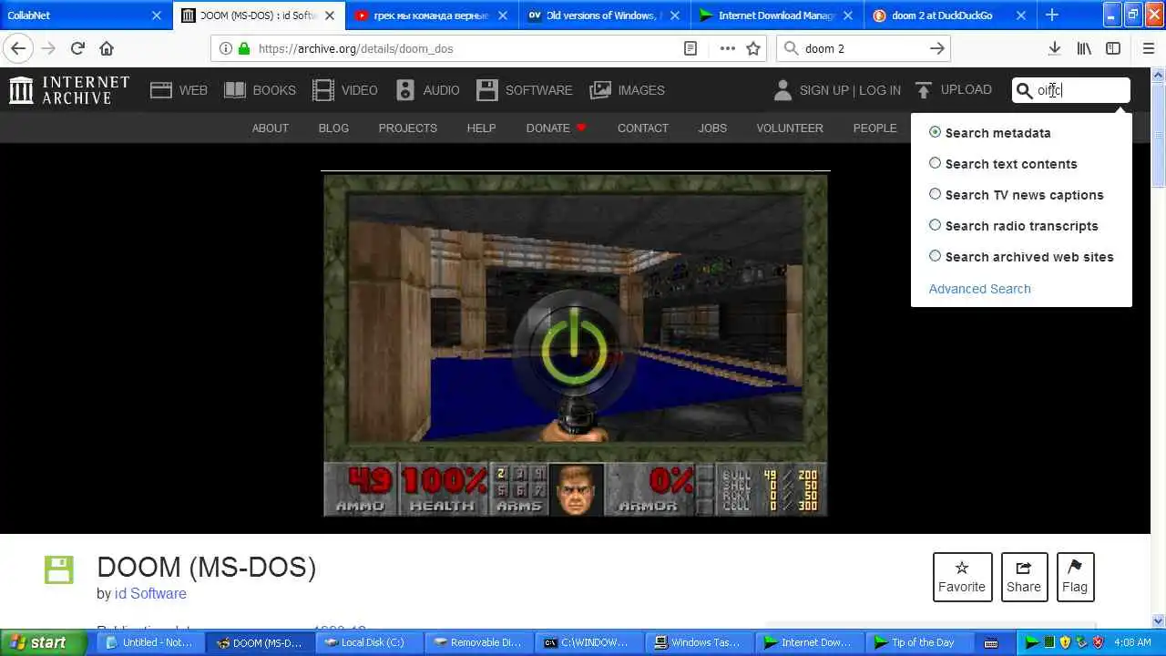
Task: Open JOBS in the Archive nav
Action: pyautogui.click(x=712, y=128)
